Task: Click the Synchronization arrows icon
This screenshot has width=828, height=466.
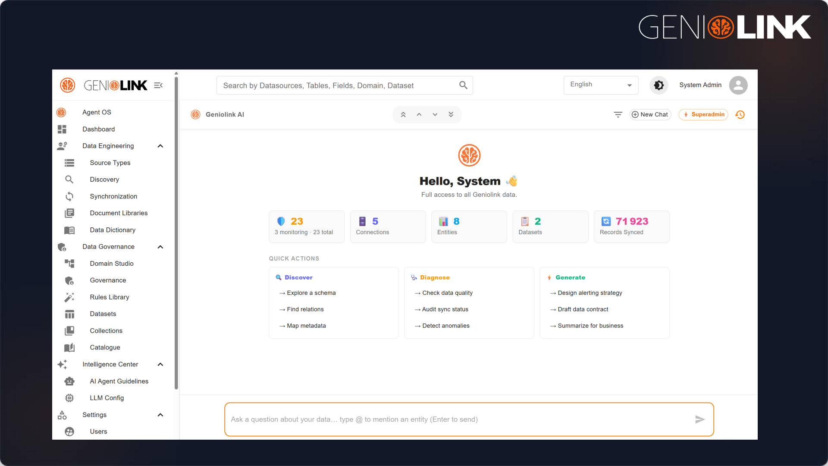Action: [69, 196]
